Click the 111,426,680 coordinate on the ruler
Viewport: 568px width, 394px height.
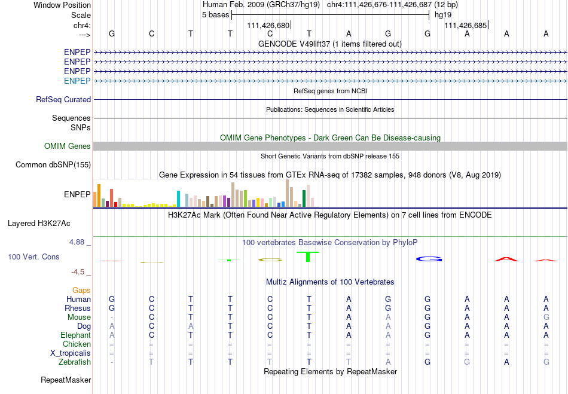click(x=268, y=25)
